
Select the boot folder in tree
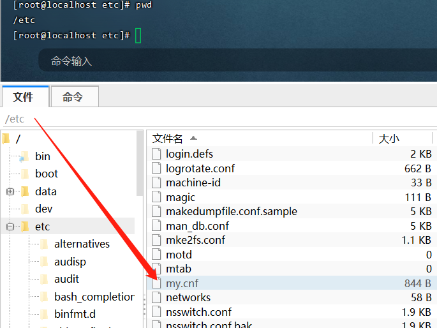point(46,174)
